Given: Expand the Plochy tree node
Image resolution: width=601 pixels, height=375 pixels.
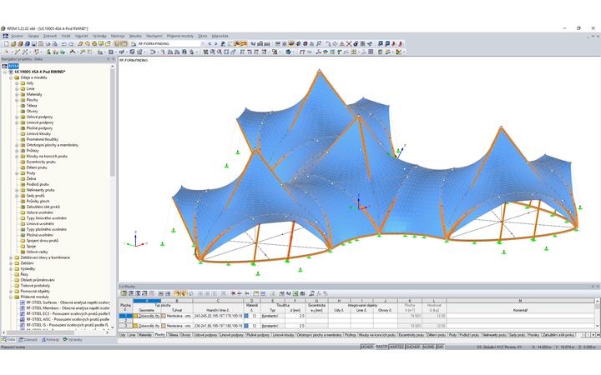Looking at the screenshot, I should click(x=17, y=100).
